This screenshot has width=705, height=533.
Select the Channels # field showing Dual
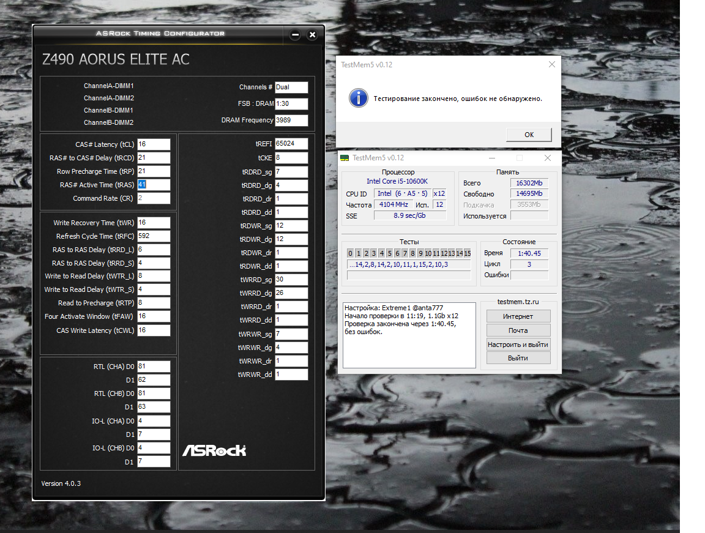pos(291,87)
